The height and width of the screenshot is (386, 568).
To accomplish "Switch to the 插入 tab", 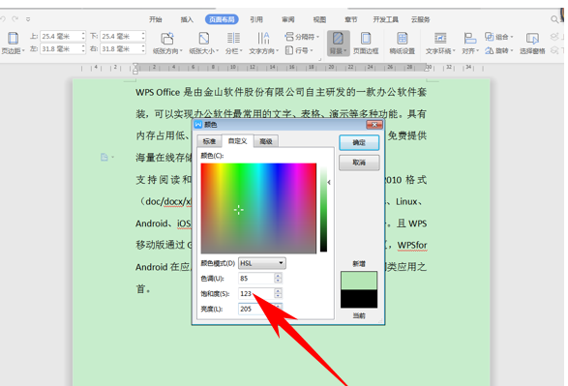I will point(187,19).
